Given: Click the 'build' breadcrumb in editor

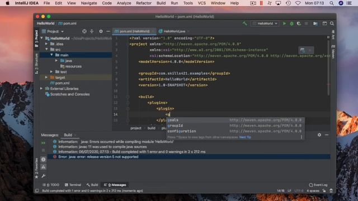Looking at the screenshot, I should coord(152,128).
